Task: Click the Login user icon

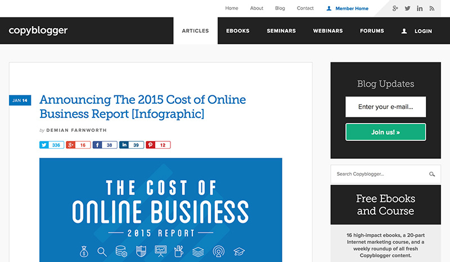Action: 404,31
